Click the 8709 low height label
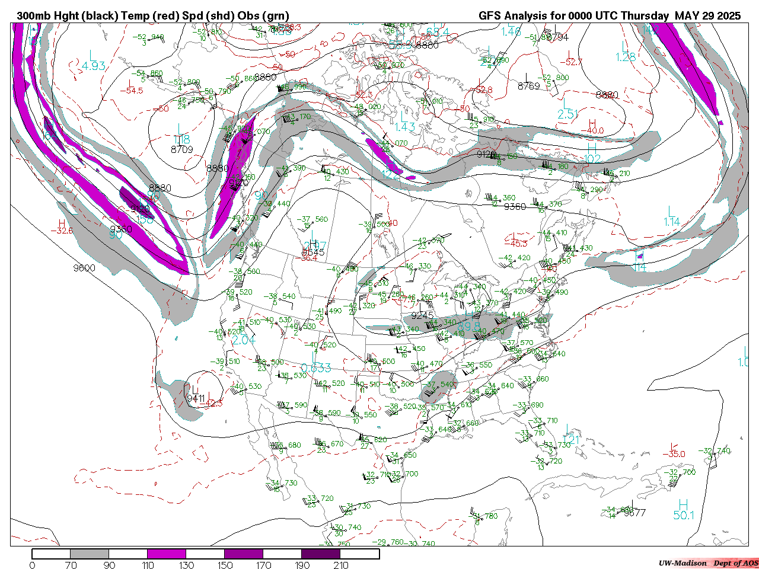759x569 pixels. coord(181,149)
